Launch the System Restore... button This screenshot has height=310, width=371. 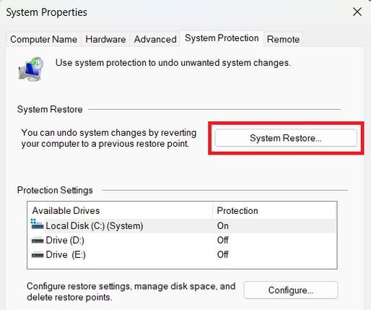coord(286,138)
